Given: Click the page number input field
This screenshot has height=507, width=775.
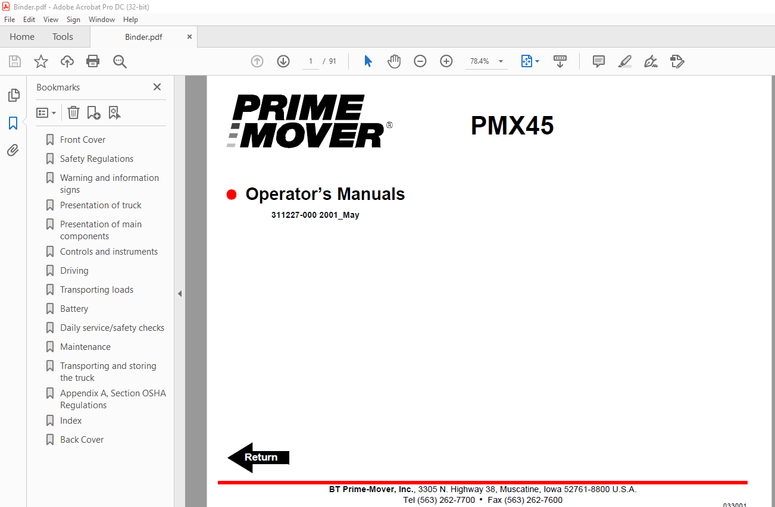Looking at the screenshot, I should [x=311, y=61].
